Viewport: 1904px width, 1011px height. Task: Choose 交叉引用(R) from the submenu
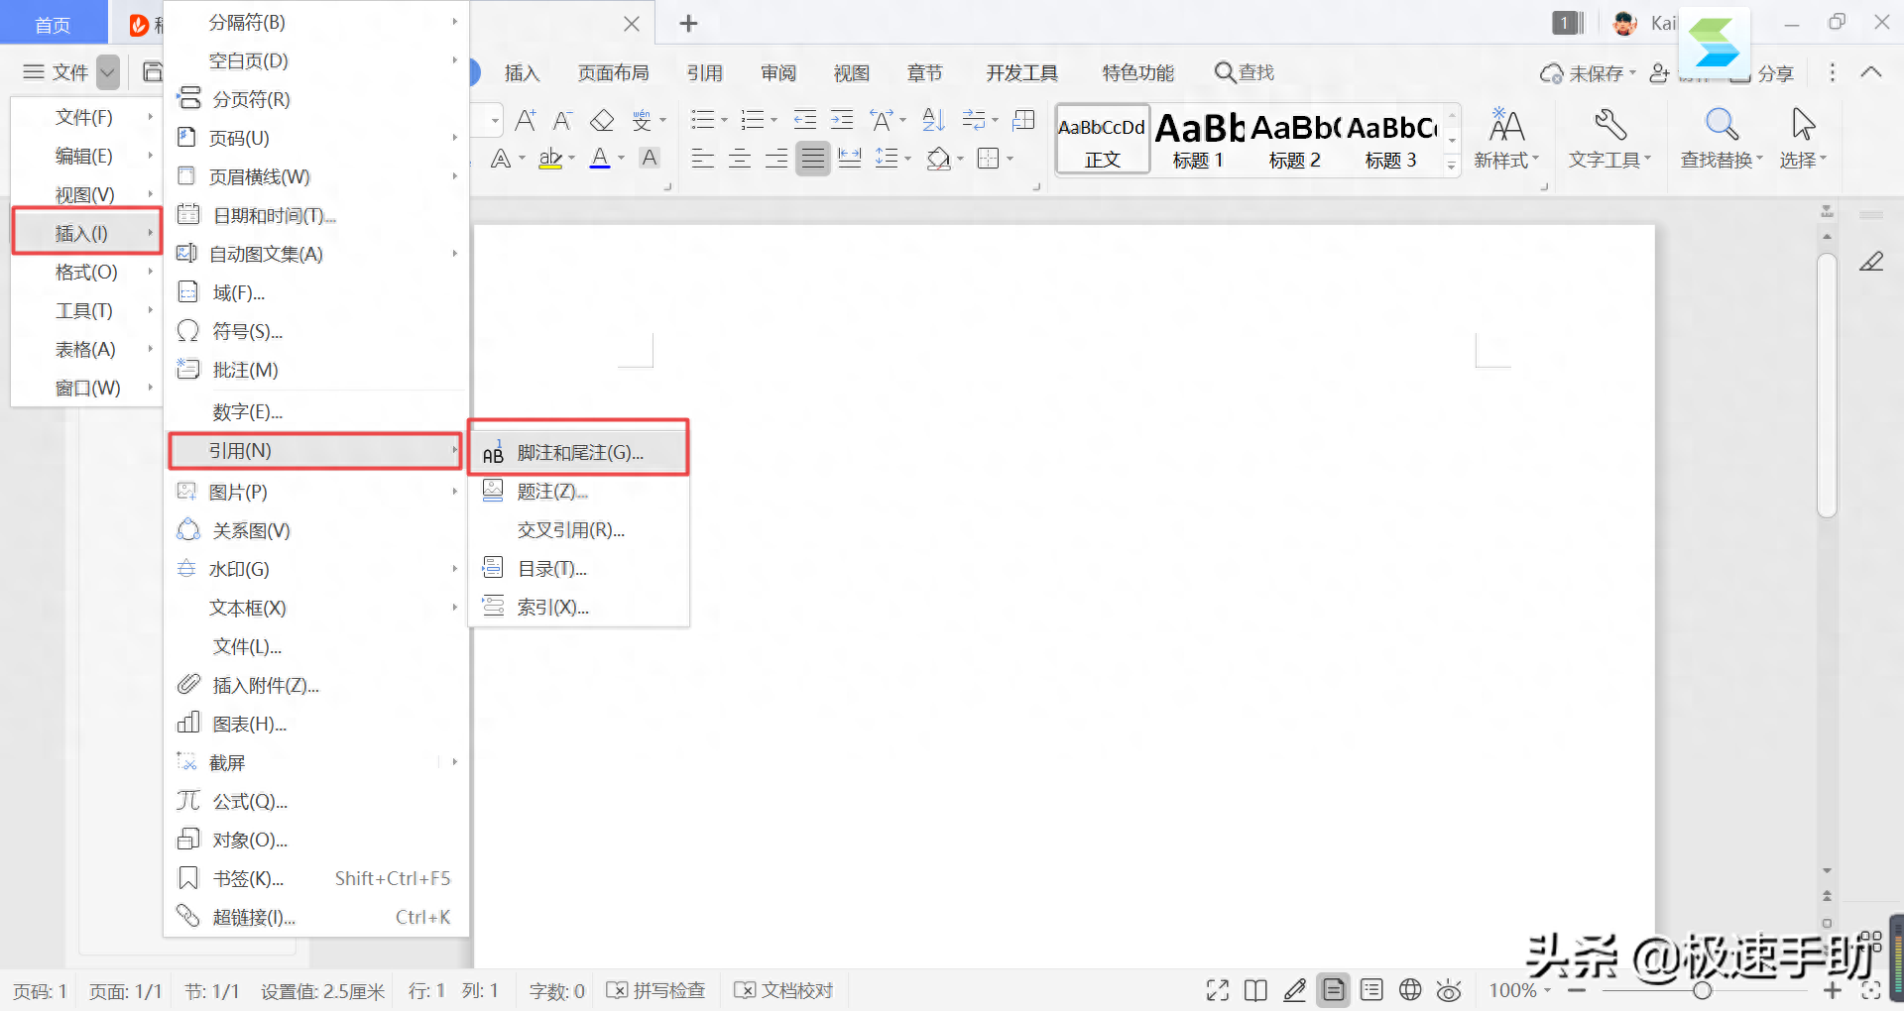click(x=579, y=529)
